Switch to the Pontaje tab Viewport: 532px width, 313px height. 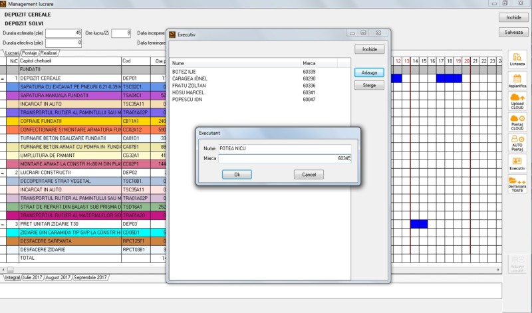coord(29,52)
